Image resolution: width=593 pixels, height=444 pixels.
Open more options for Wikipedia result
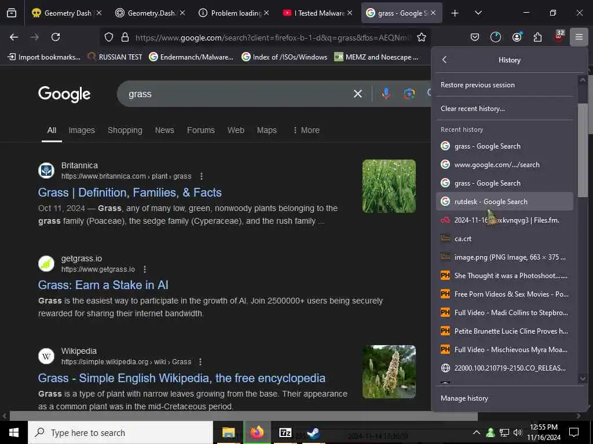click(200, 362)
